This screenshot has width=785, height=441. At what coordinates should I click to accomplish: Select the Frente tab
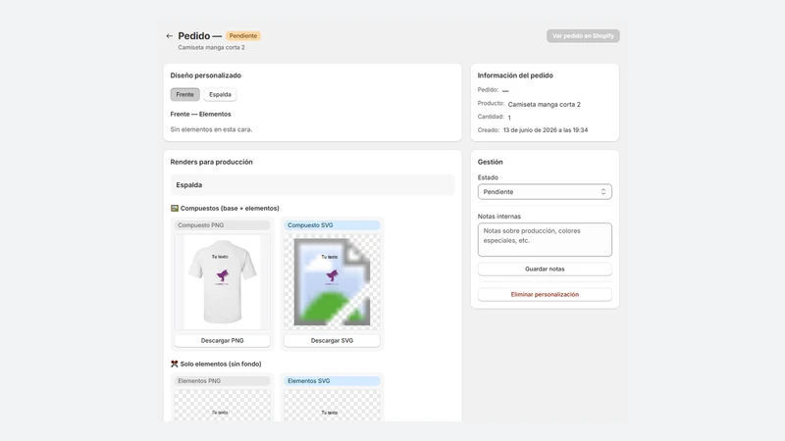click(184, 94)
